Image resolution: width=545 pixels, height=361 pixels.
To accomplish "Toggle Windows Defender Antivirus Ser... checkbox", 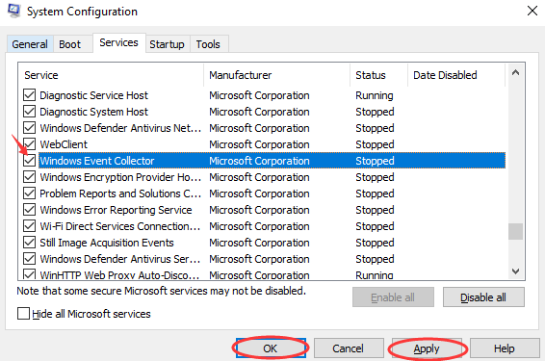I will [29, 259].
